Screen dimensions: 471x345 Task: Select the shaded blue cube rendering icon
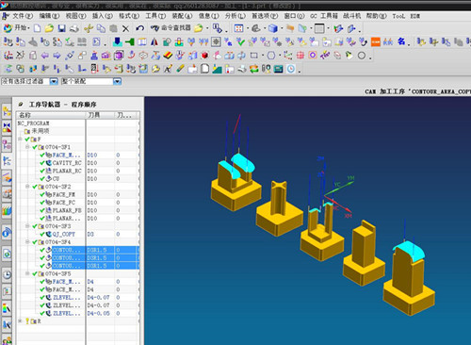[x=273, y=28]
